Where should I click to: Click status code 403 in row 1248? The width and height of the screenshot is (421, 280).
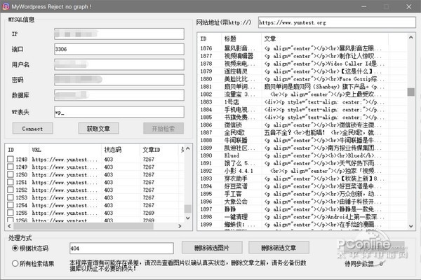pyautogui.click(x=109, y=160)
